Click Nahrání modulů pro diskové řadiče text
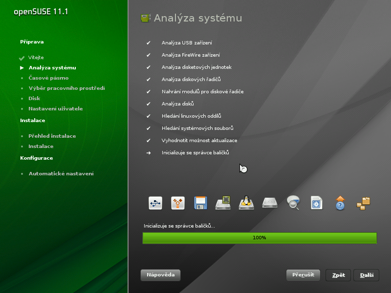Image resolution: width=391 pixels, height=293 pixels. pos(202,92)
